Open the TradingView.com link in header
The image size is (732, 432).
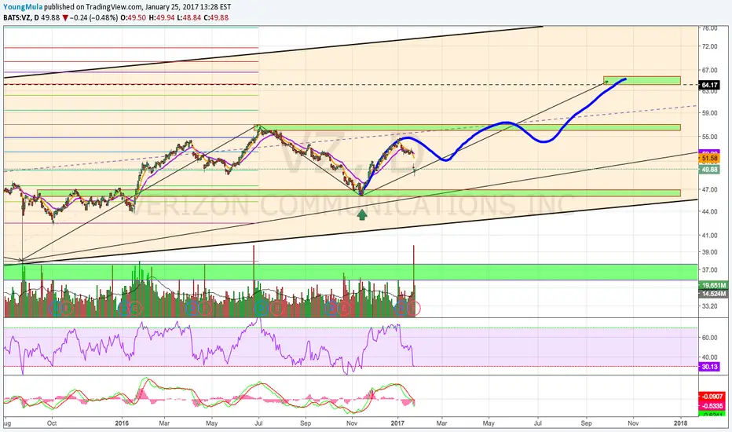tap(113, 7)
